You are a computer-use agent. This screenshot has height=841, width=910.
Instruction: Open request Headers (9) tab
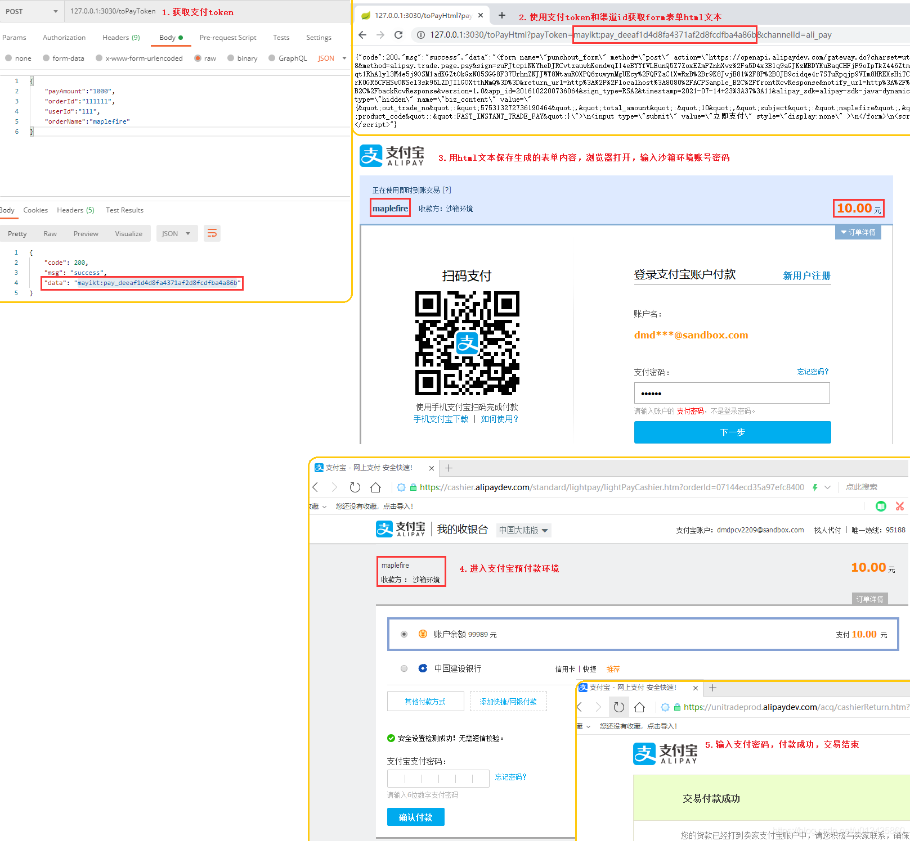tap(121, 38)
